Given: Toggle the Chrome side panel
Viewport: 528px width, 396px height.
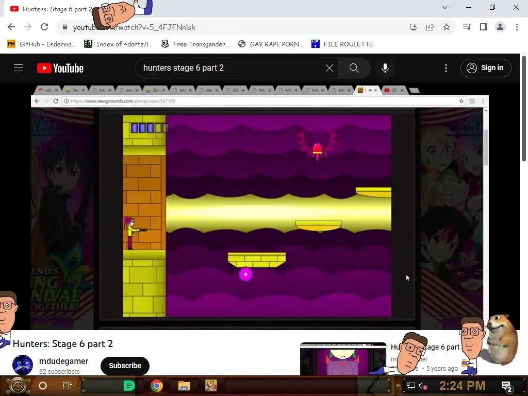Looking at the screenshot, I should point(484,27).
